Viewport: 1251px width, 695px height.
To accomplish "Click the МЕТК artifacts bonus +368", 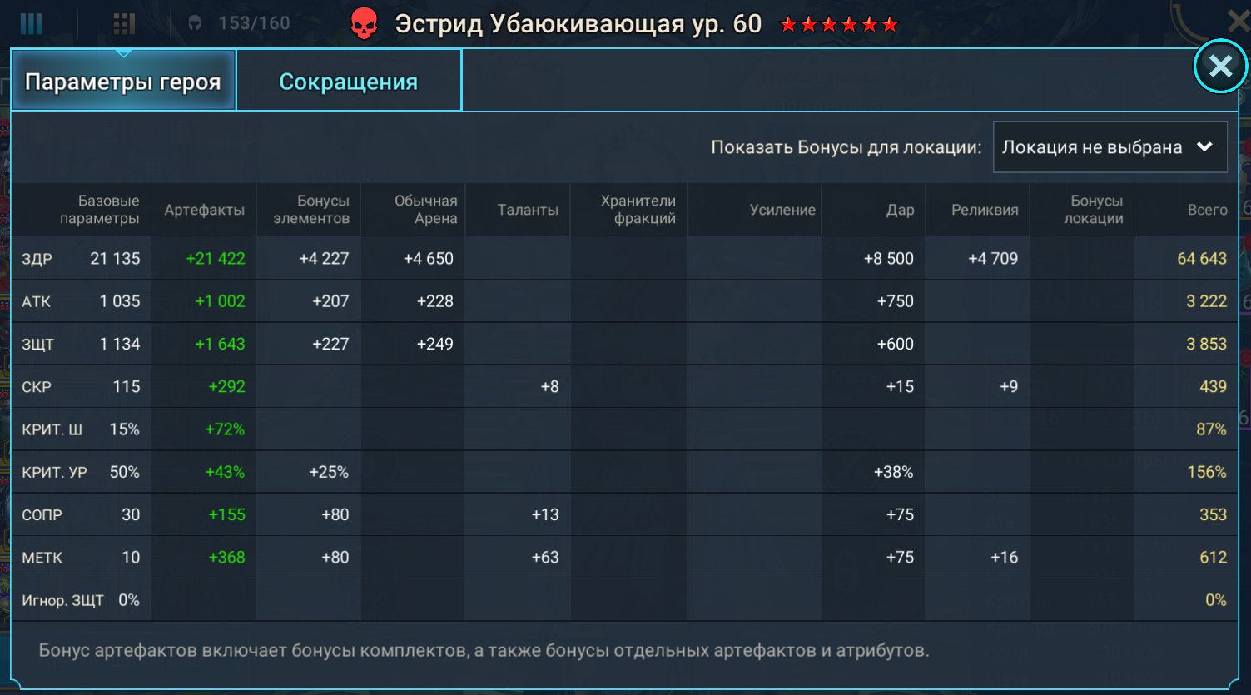I will pyautogui.click(x=226, y=558).
